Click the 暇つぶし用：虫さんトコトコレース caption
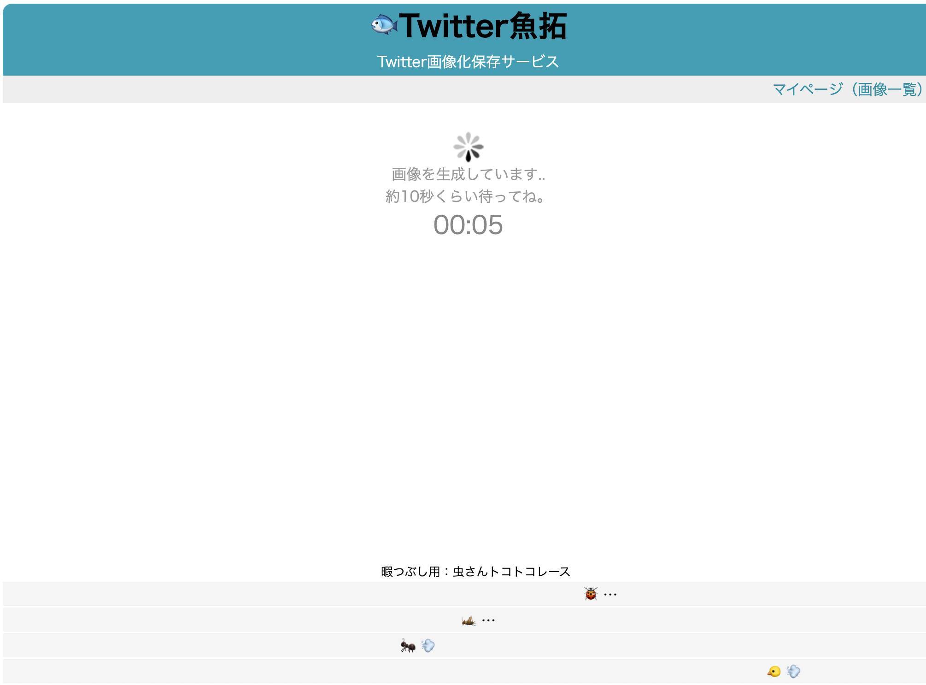The image size is (926, 685). click(x=475, y=572)
